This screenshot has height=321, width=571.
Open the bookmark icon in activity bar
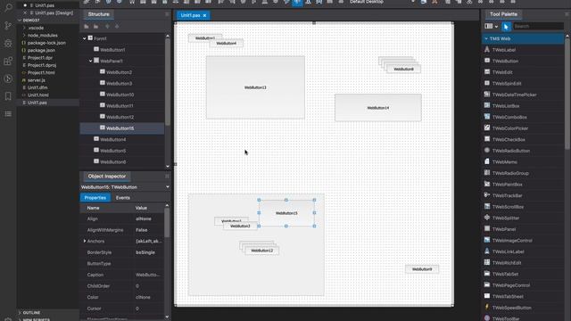pos(8,96)
